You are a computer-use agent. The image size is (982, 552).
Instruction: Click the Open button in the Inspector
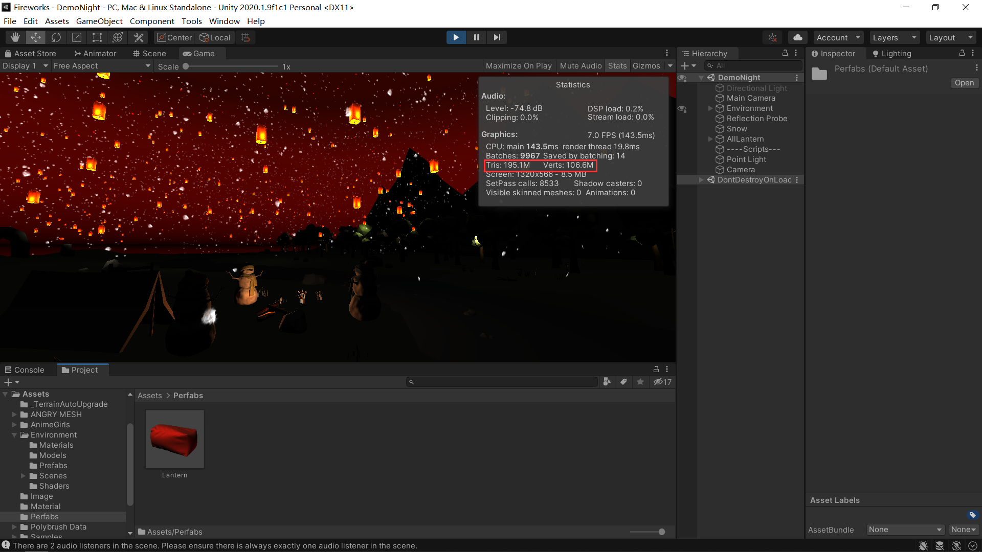click(964, 82)
